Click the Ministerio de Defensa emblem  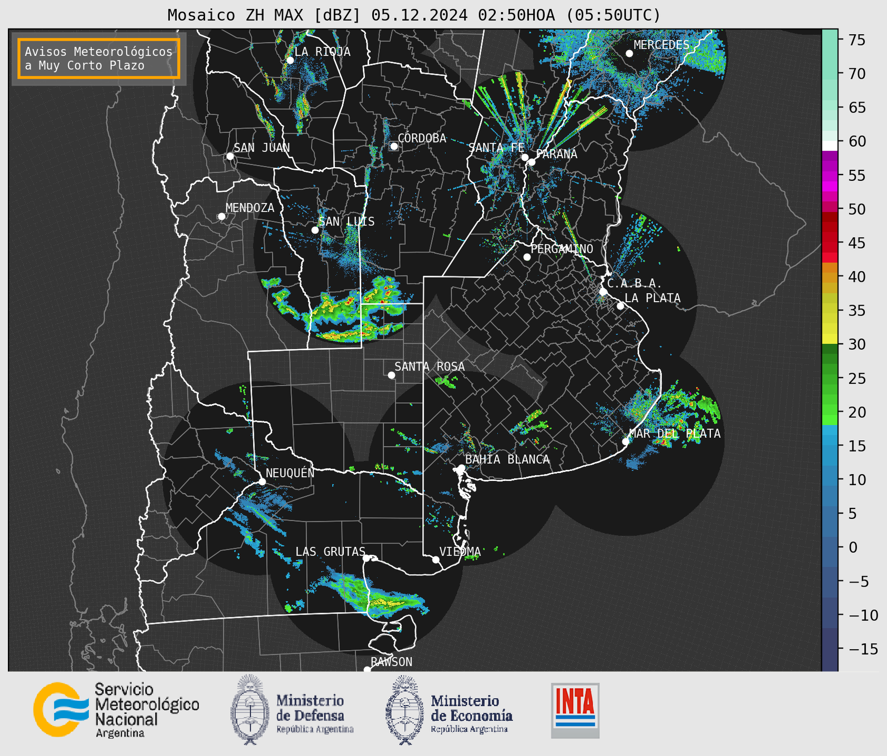point(250,710)
